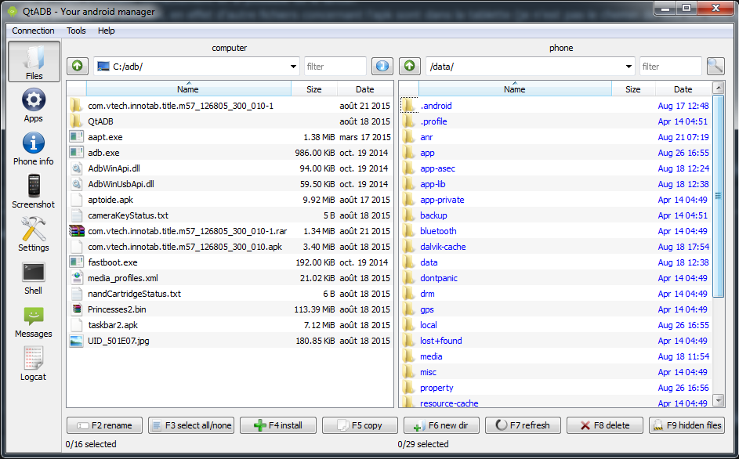The height and width of the screenshot is (459, 739).
Task: Sort computer files by Name column header
Action: tap(188, 89)
